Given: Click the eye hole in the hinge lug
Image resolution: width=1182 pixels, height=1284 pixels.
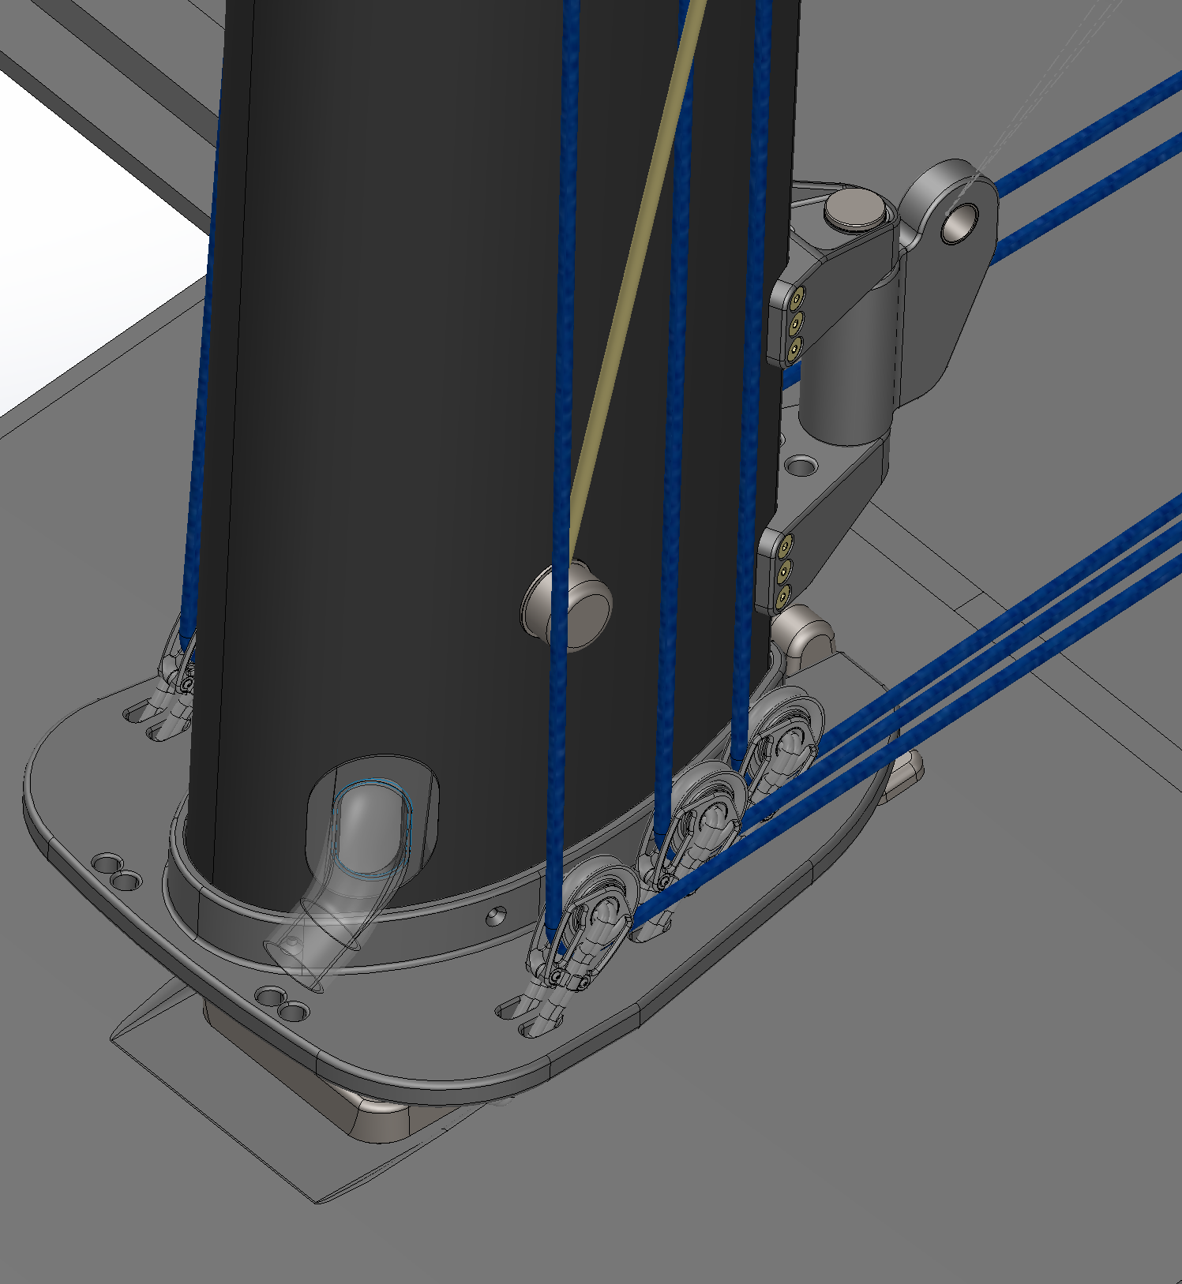Looking at the screenshot, I should [959, 223].
